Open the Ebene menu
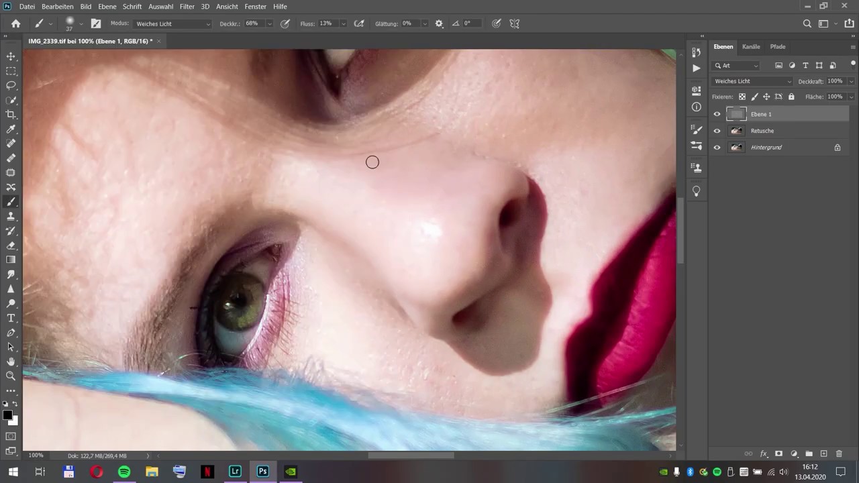Image resolution: width=859 pixels, height=483 pixels. (107, 7)
